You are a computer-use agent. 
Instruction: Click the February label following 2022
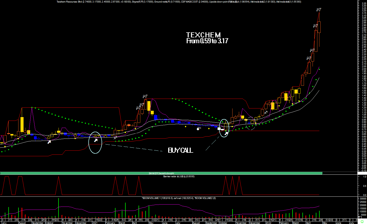284,223
